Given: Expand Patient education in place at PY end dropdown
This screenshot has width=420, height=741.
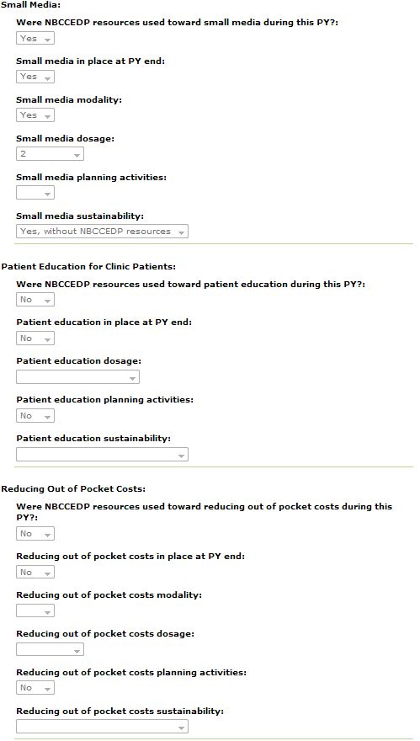Looking at the screenshot, I should (35, 339).
